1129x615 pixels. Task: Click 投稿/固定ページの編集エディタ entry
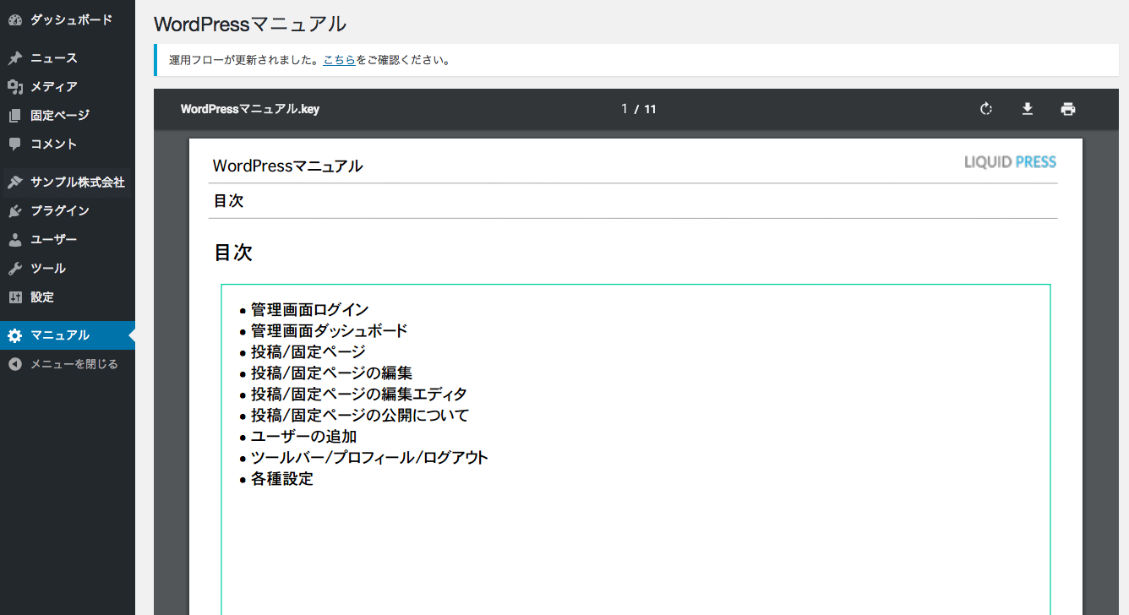click(359, 395)
